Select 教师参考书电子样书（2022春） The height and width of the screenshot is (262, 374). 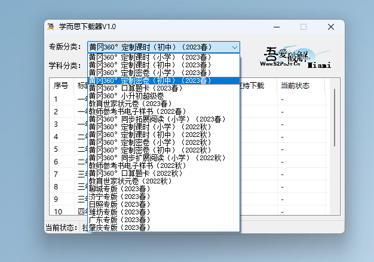pos(164,111)
